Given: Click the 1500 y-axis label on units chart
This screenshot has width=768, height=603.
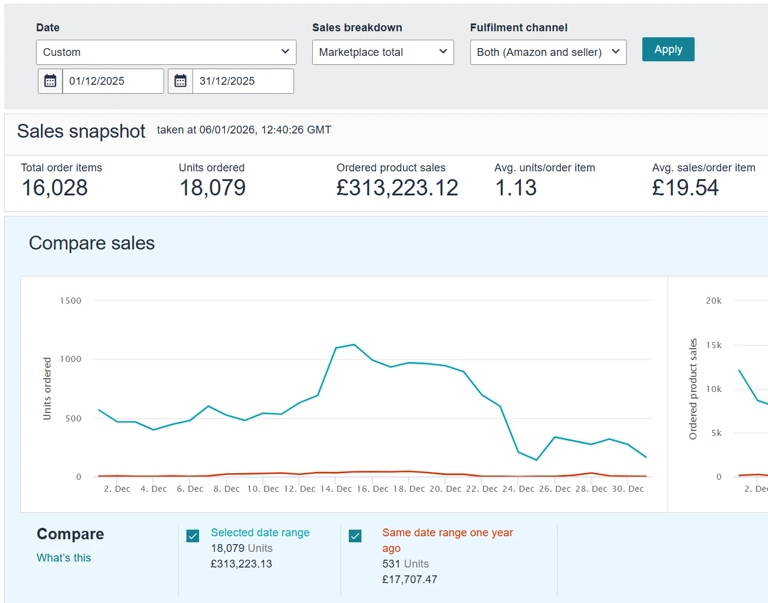Looking at the screenshot, I should click(70, 301).
